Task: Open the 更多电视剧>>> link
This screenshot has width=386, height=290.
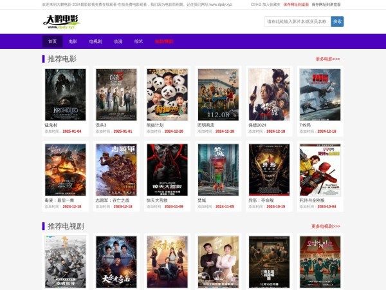Action: 326,226
